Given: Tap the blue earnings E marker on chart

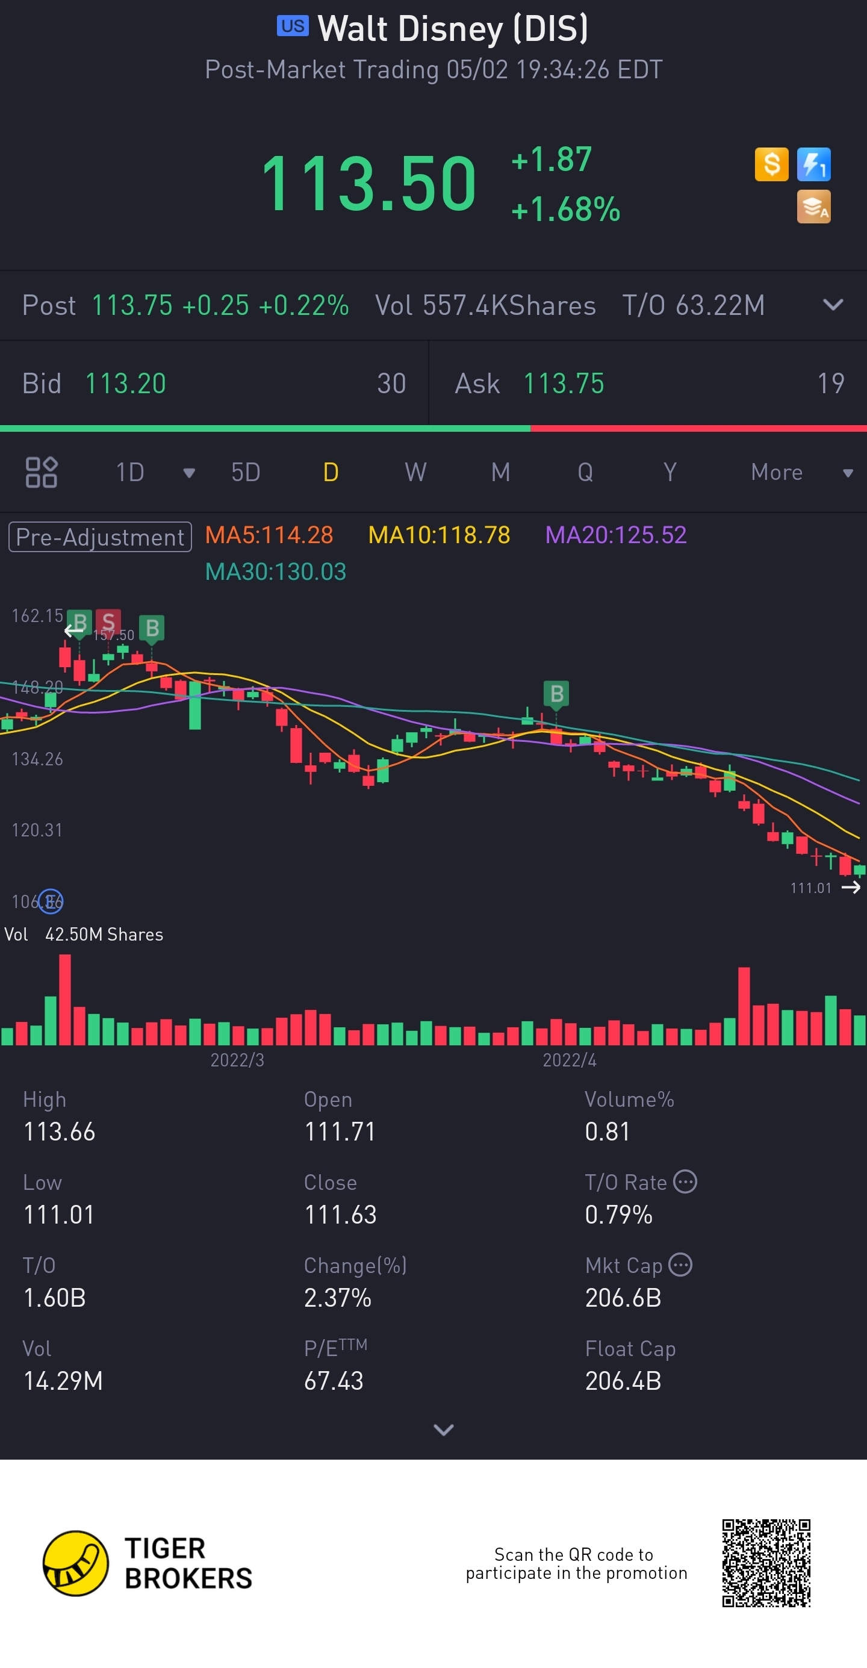Looking at the screenshot, I should 51,901.
